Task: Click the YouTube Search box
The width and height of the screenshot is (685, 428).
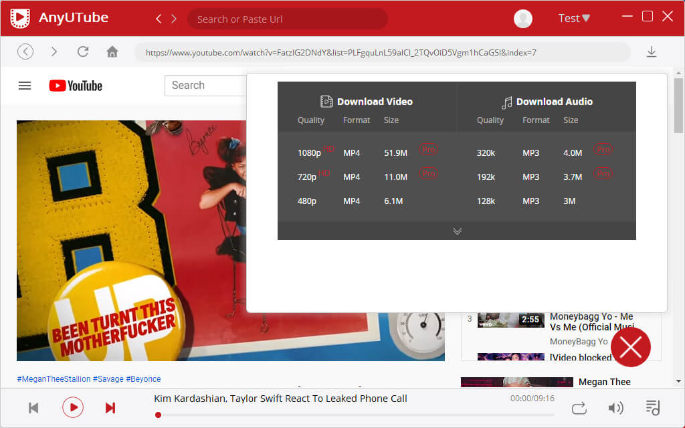Action: click(206, 85)
